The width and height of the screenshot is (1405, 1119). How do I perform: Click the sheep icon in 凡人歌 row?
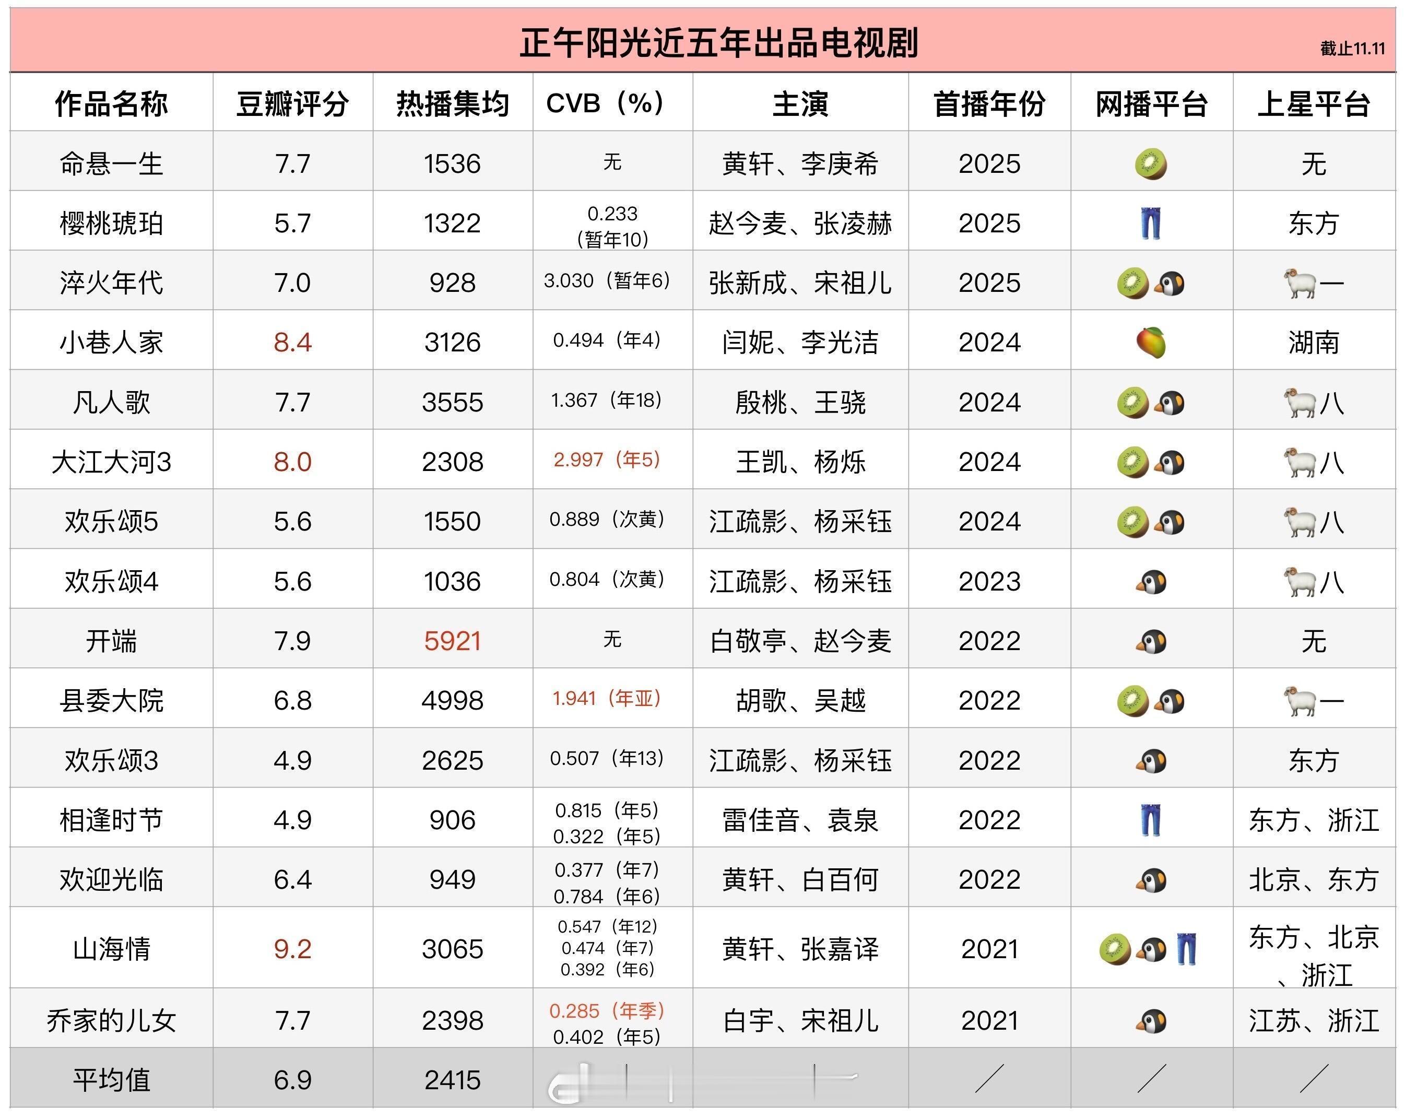(1299, 403)
